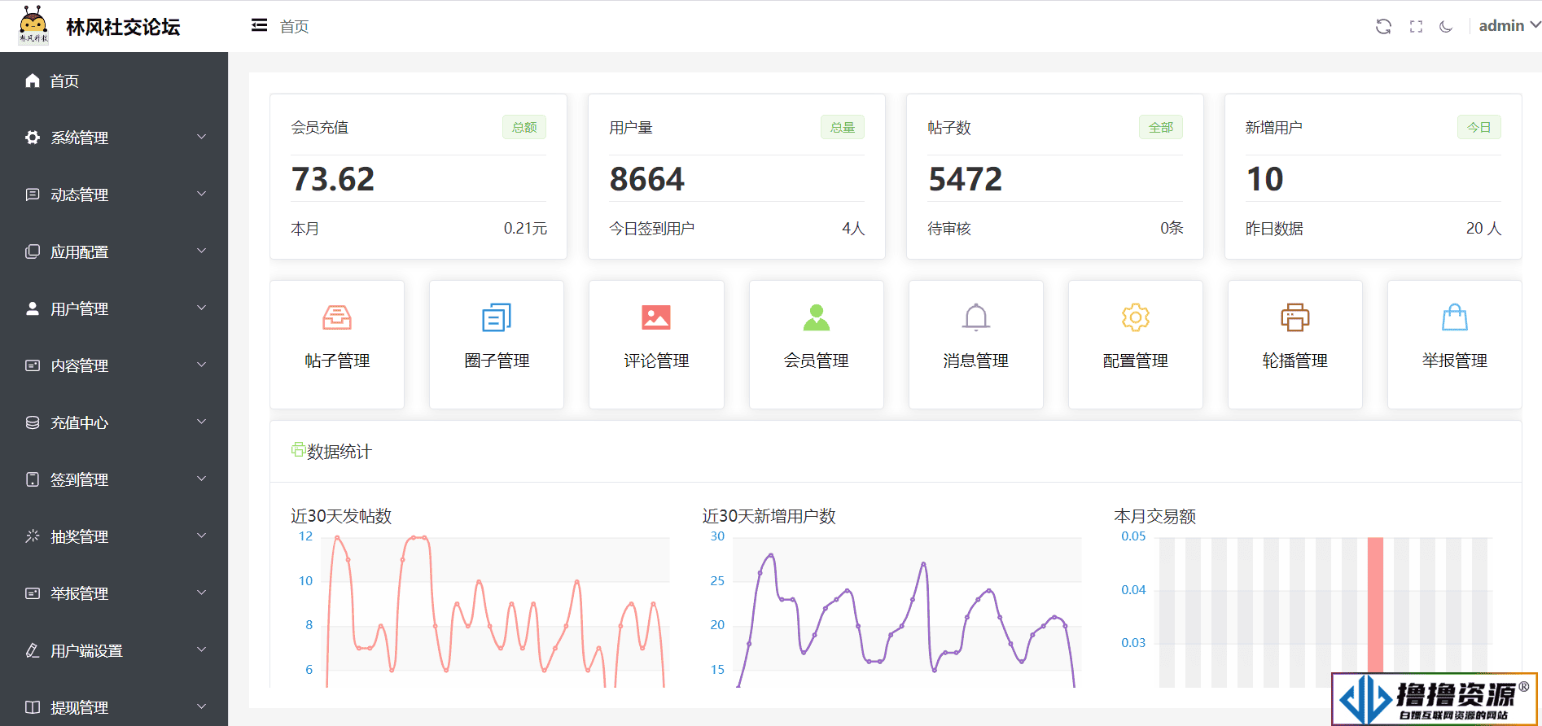The image size is (1542, 726).
Task: Click the orange inbox icon for 帖子管理
Action: pos(337,317)
